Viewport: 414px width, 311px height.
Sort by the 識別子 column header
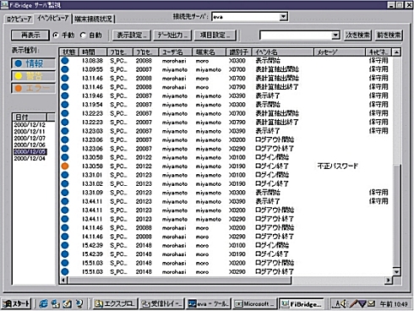[x=239, y=52]
